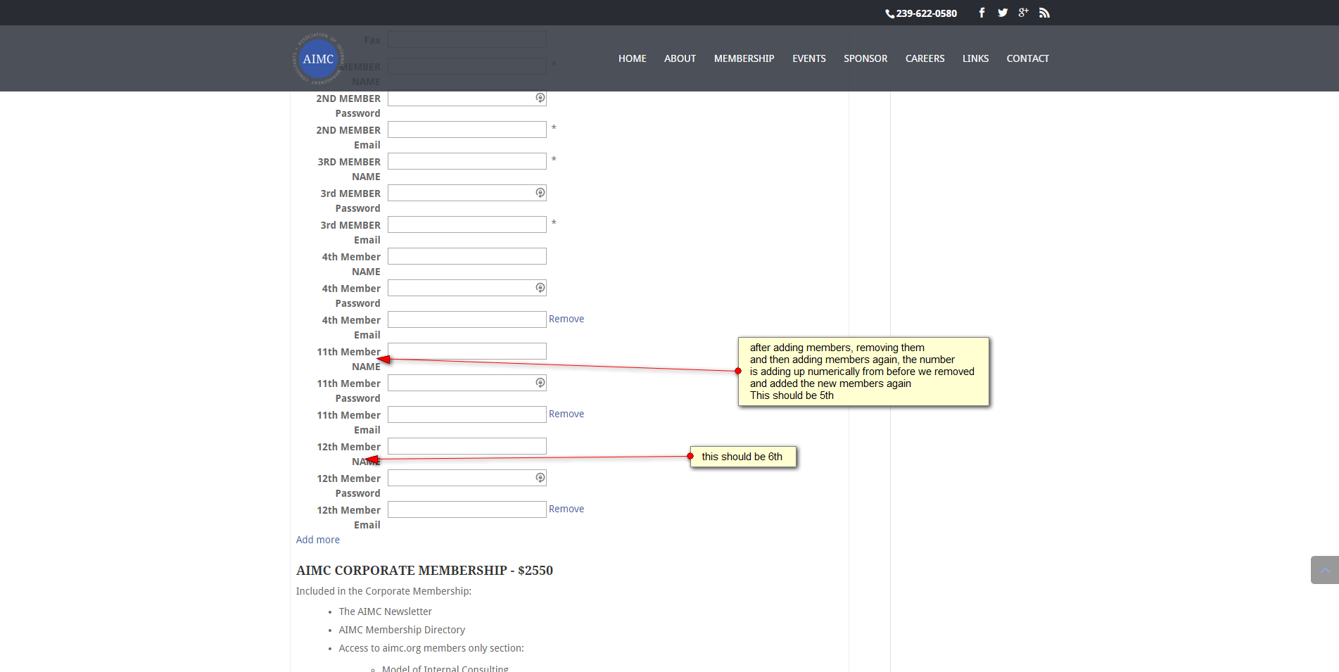Focus the 12th Member Name input

[x=467, y=446]
